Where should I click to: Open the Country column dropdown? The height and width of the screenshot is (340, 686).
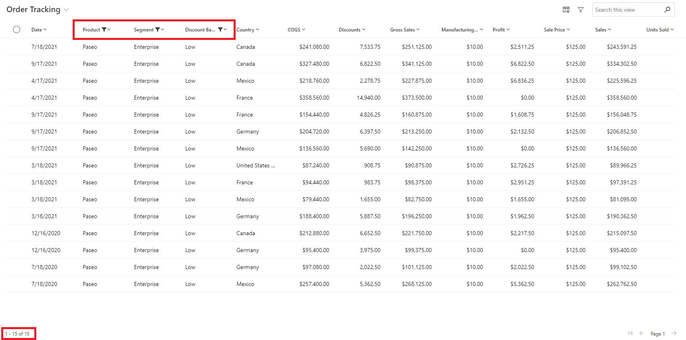[x=257, y=29]
